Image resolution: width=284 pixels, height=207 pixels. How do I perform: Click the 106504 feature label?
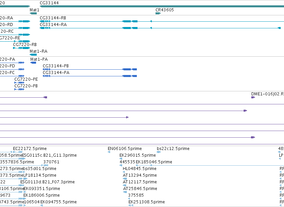(32, 202)
